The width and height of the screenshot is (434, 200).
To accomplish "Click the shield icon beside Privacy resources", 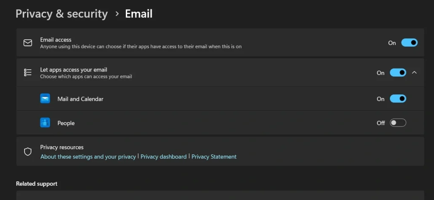I will [x=28, y=152].
